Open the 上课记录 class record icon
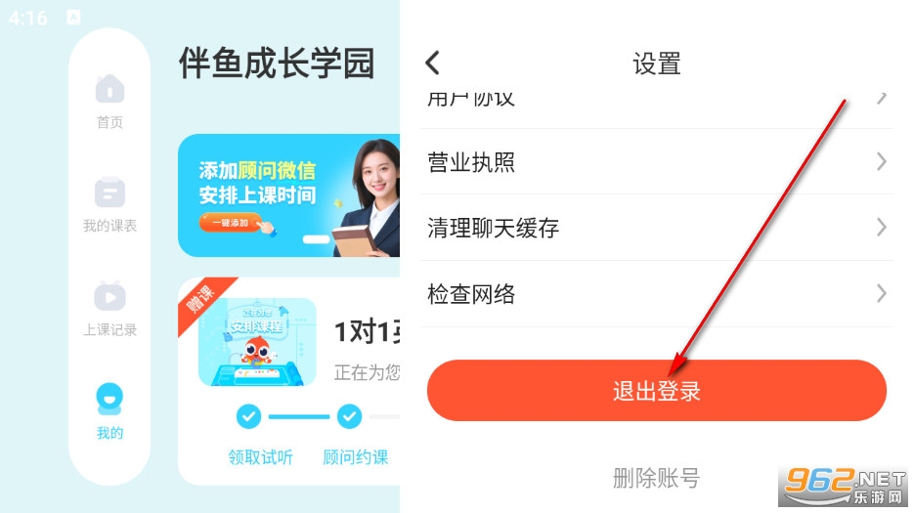This screenshot has width=914, height=513. 109,296
